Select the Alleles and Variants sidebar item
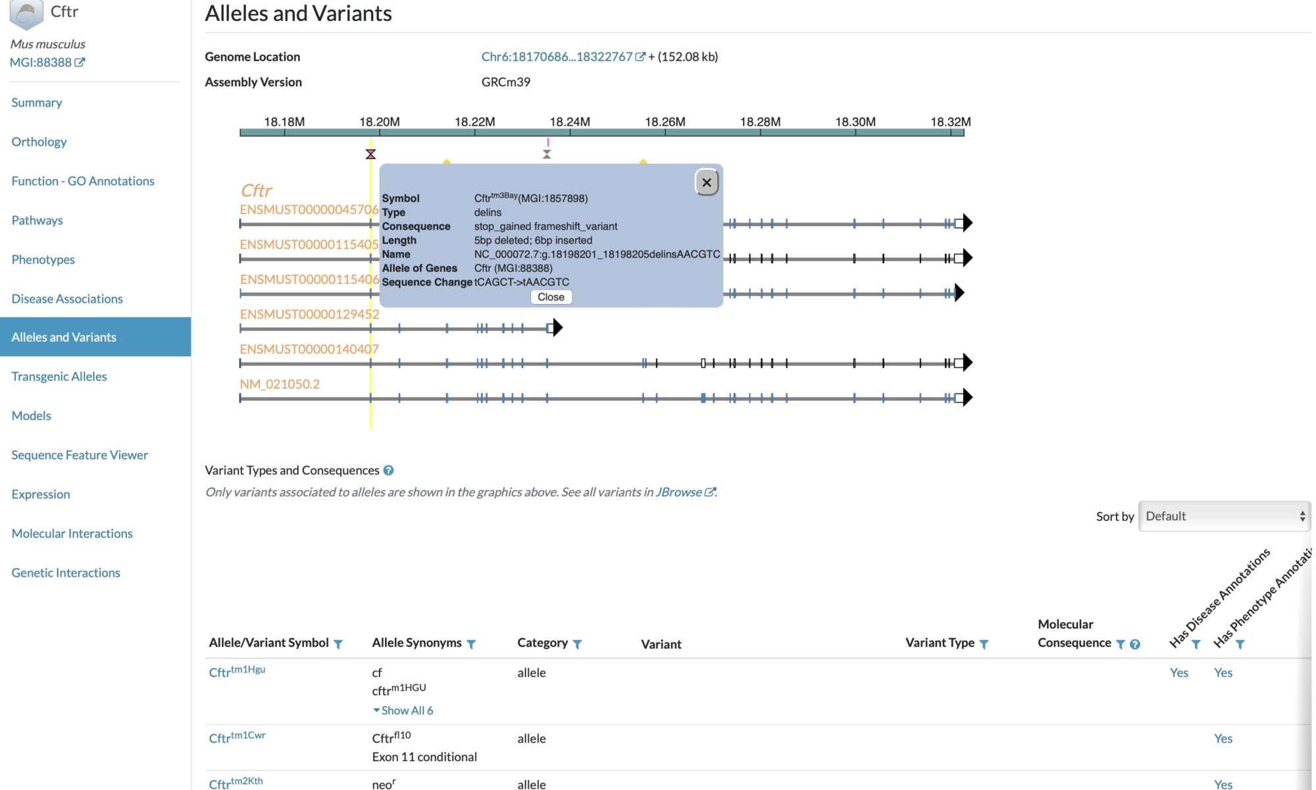Viewport: 1316px width, 790px height. click(x=95, y=337)
